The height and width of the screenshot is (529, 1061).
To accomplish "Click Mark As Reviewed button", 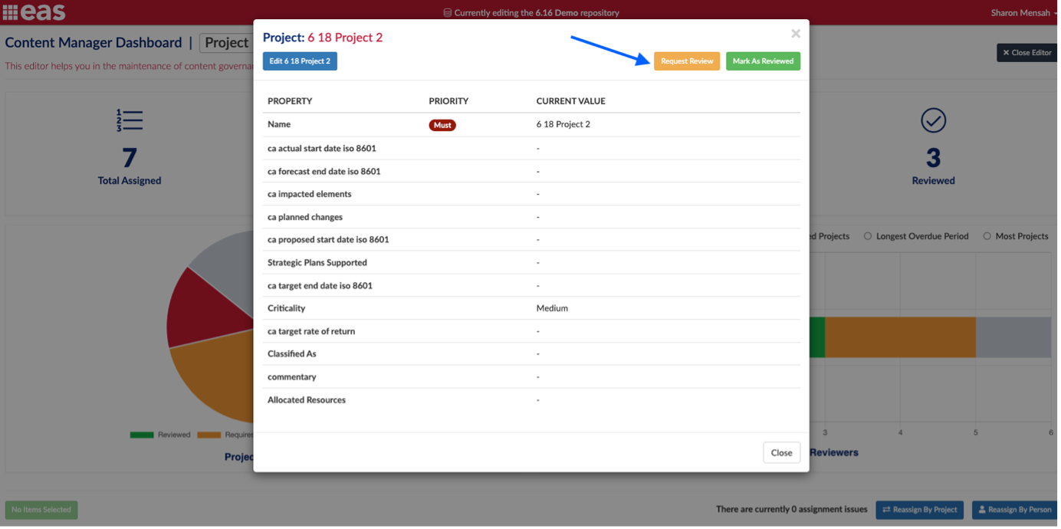I will point(763,61).
